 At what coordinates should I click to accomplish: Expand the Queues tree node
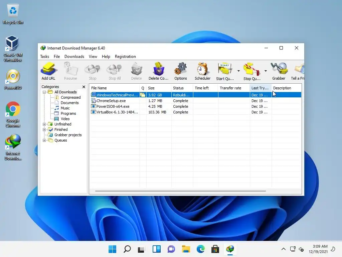pos(44,140)
